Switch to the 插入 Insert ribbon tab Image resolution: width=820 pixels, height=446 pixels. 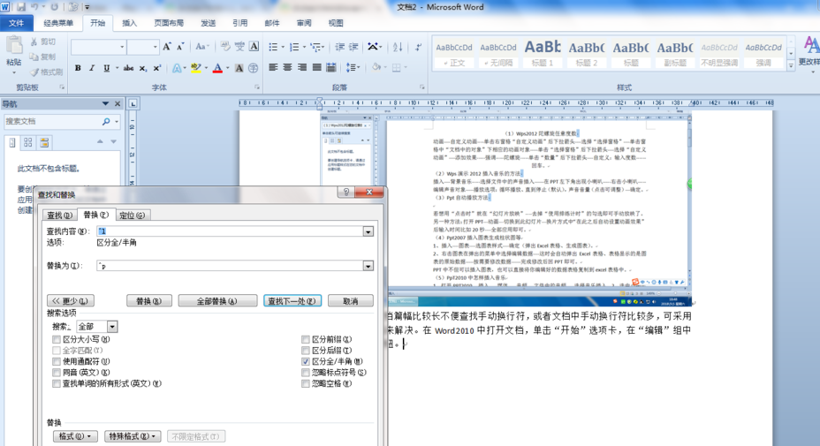point(129,23)
